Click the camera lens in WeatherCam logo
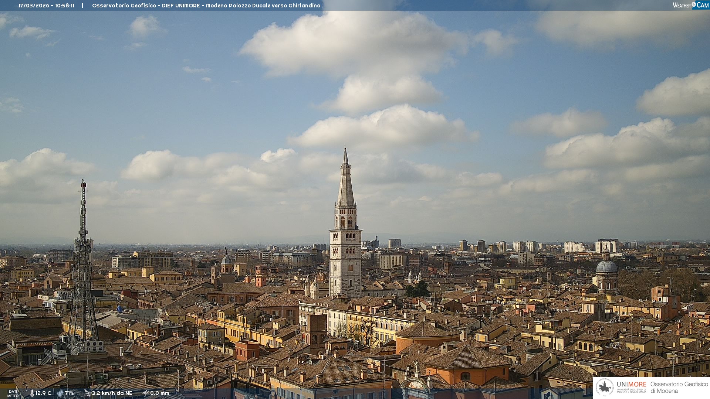Screen dimensions: 710x399 (x=694, y=4)
